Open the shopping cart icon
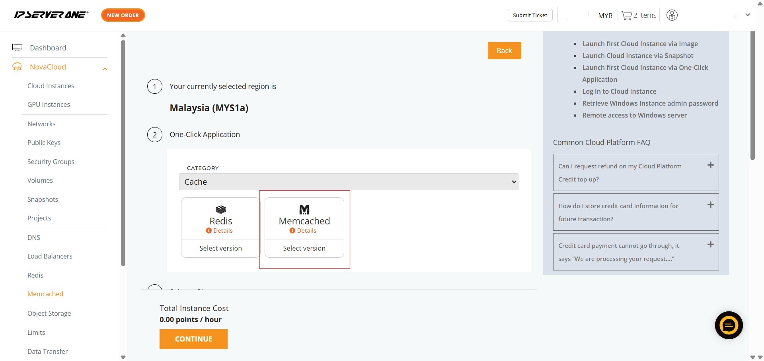This screenshot has width=764, height=361. tap(626, 15)
